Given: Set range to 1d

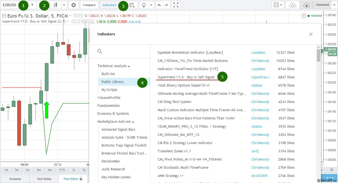Looking at the screenshot, I should (6, 170).
